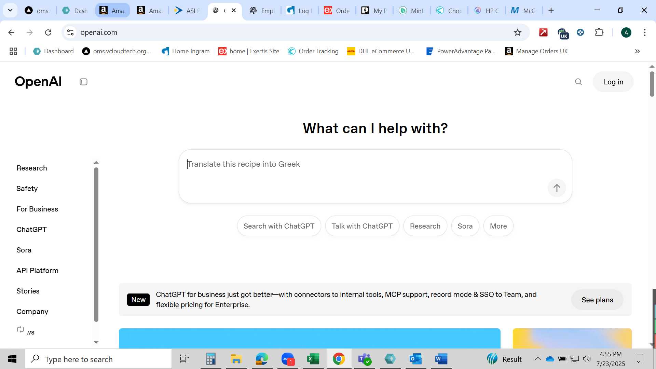Image resolution: width=656 pixels, height=369 pixels.
Task: Click the address bar URL
Action: click(99, 32)
